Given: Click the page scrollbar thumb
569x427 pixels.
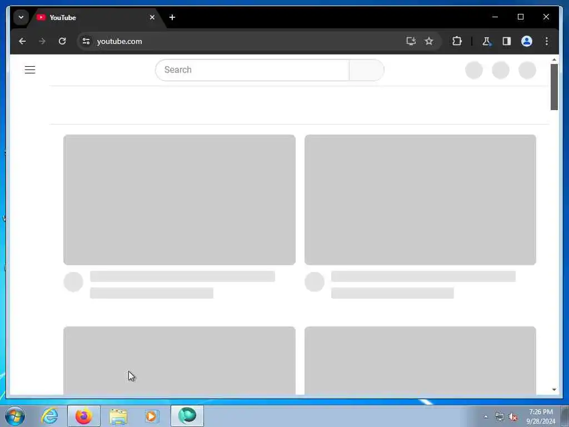Looking at the screenshot, I should (554, 87).
